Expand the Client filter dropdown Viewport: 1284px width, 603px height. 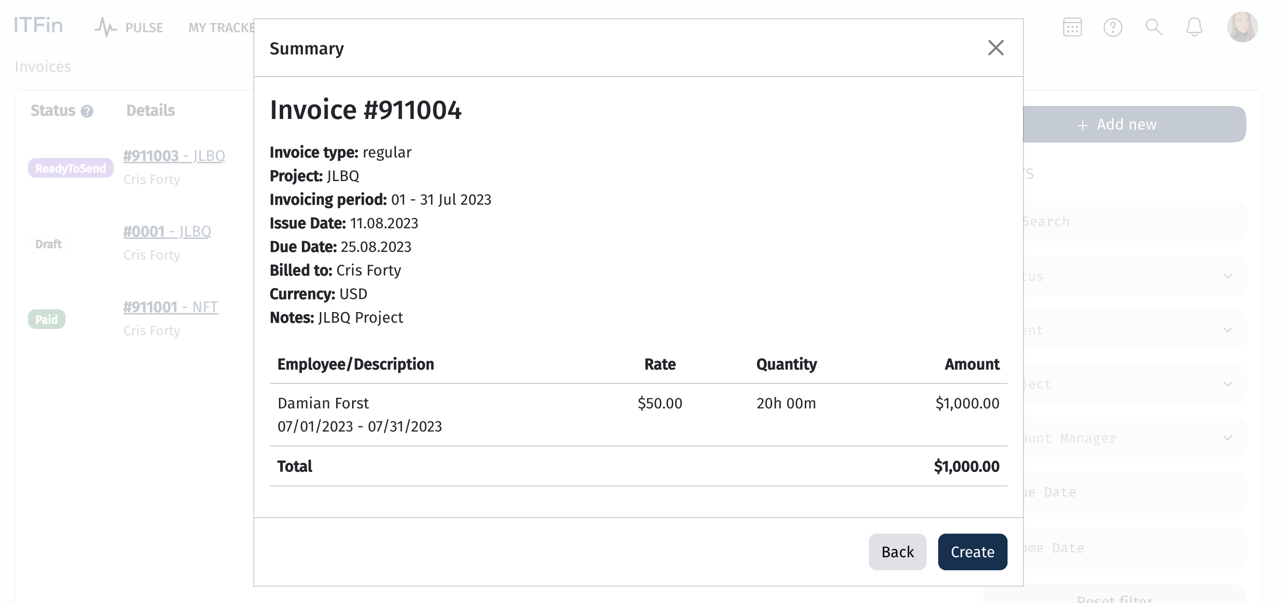pos(1134,330)
